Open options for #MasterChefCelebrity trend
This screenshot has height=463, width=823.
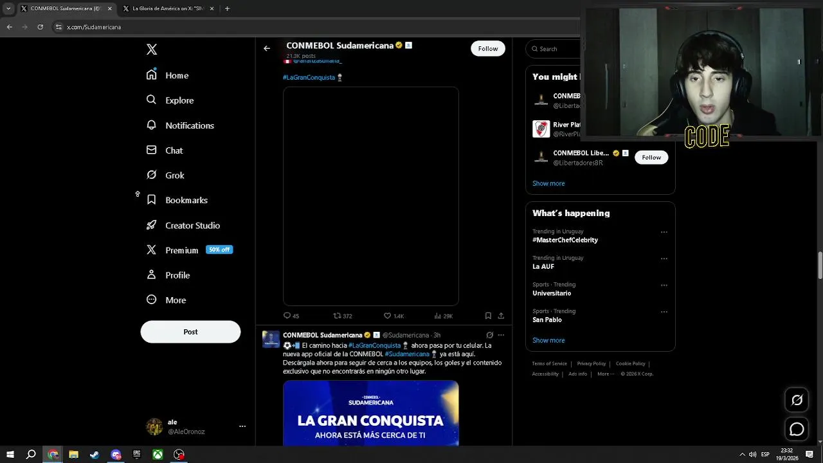[x=664, y=232]
